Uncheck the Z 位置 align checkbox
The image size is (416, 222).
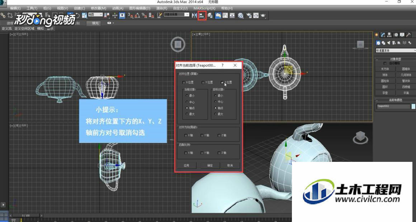tap(222, 82)
